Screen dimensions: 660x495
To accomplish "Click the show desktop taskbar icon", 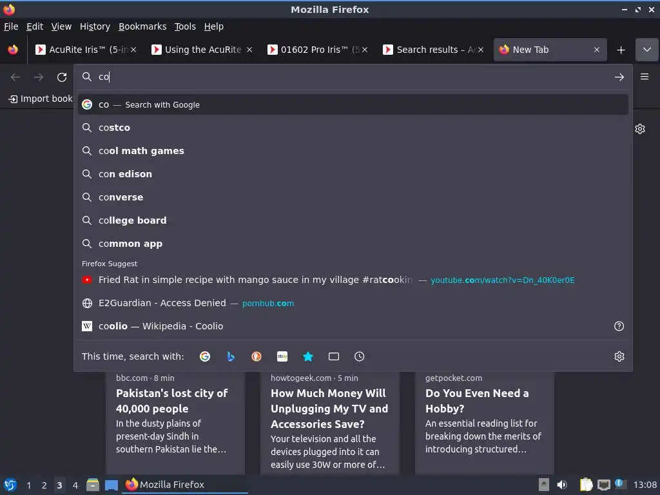I will click(112, 485).
